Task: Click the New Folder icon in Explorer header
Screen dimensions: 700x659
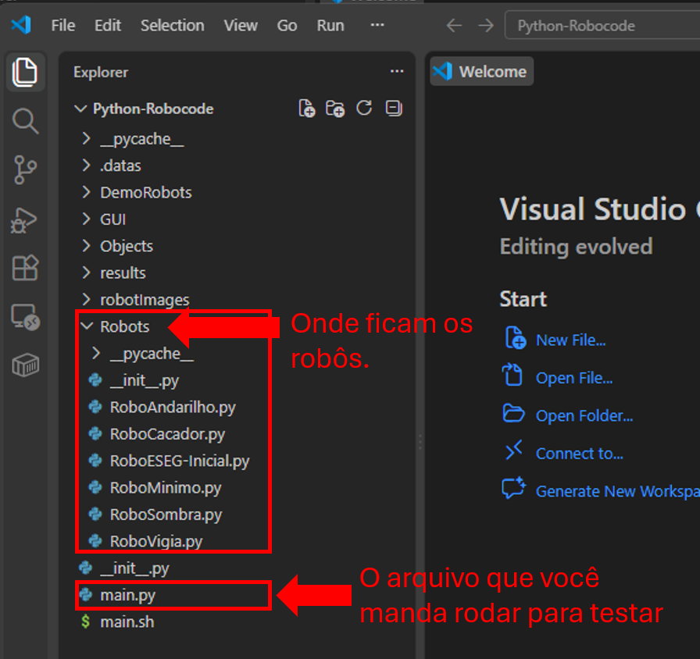Action: 335,109
